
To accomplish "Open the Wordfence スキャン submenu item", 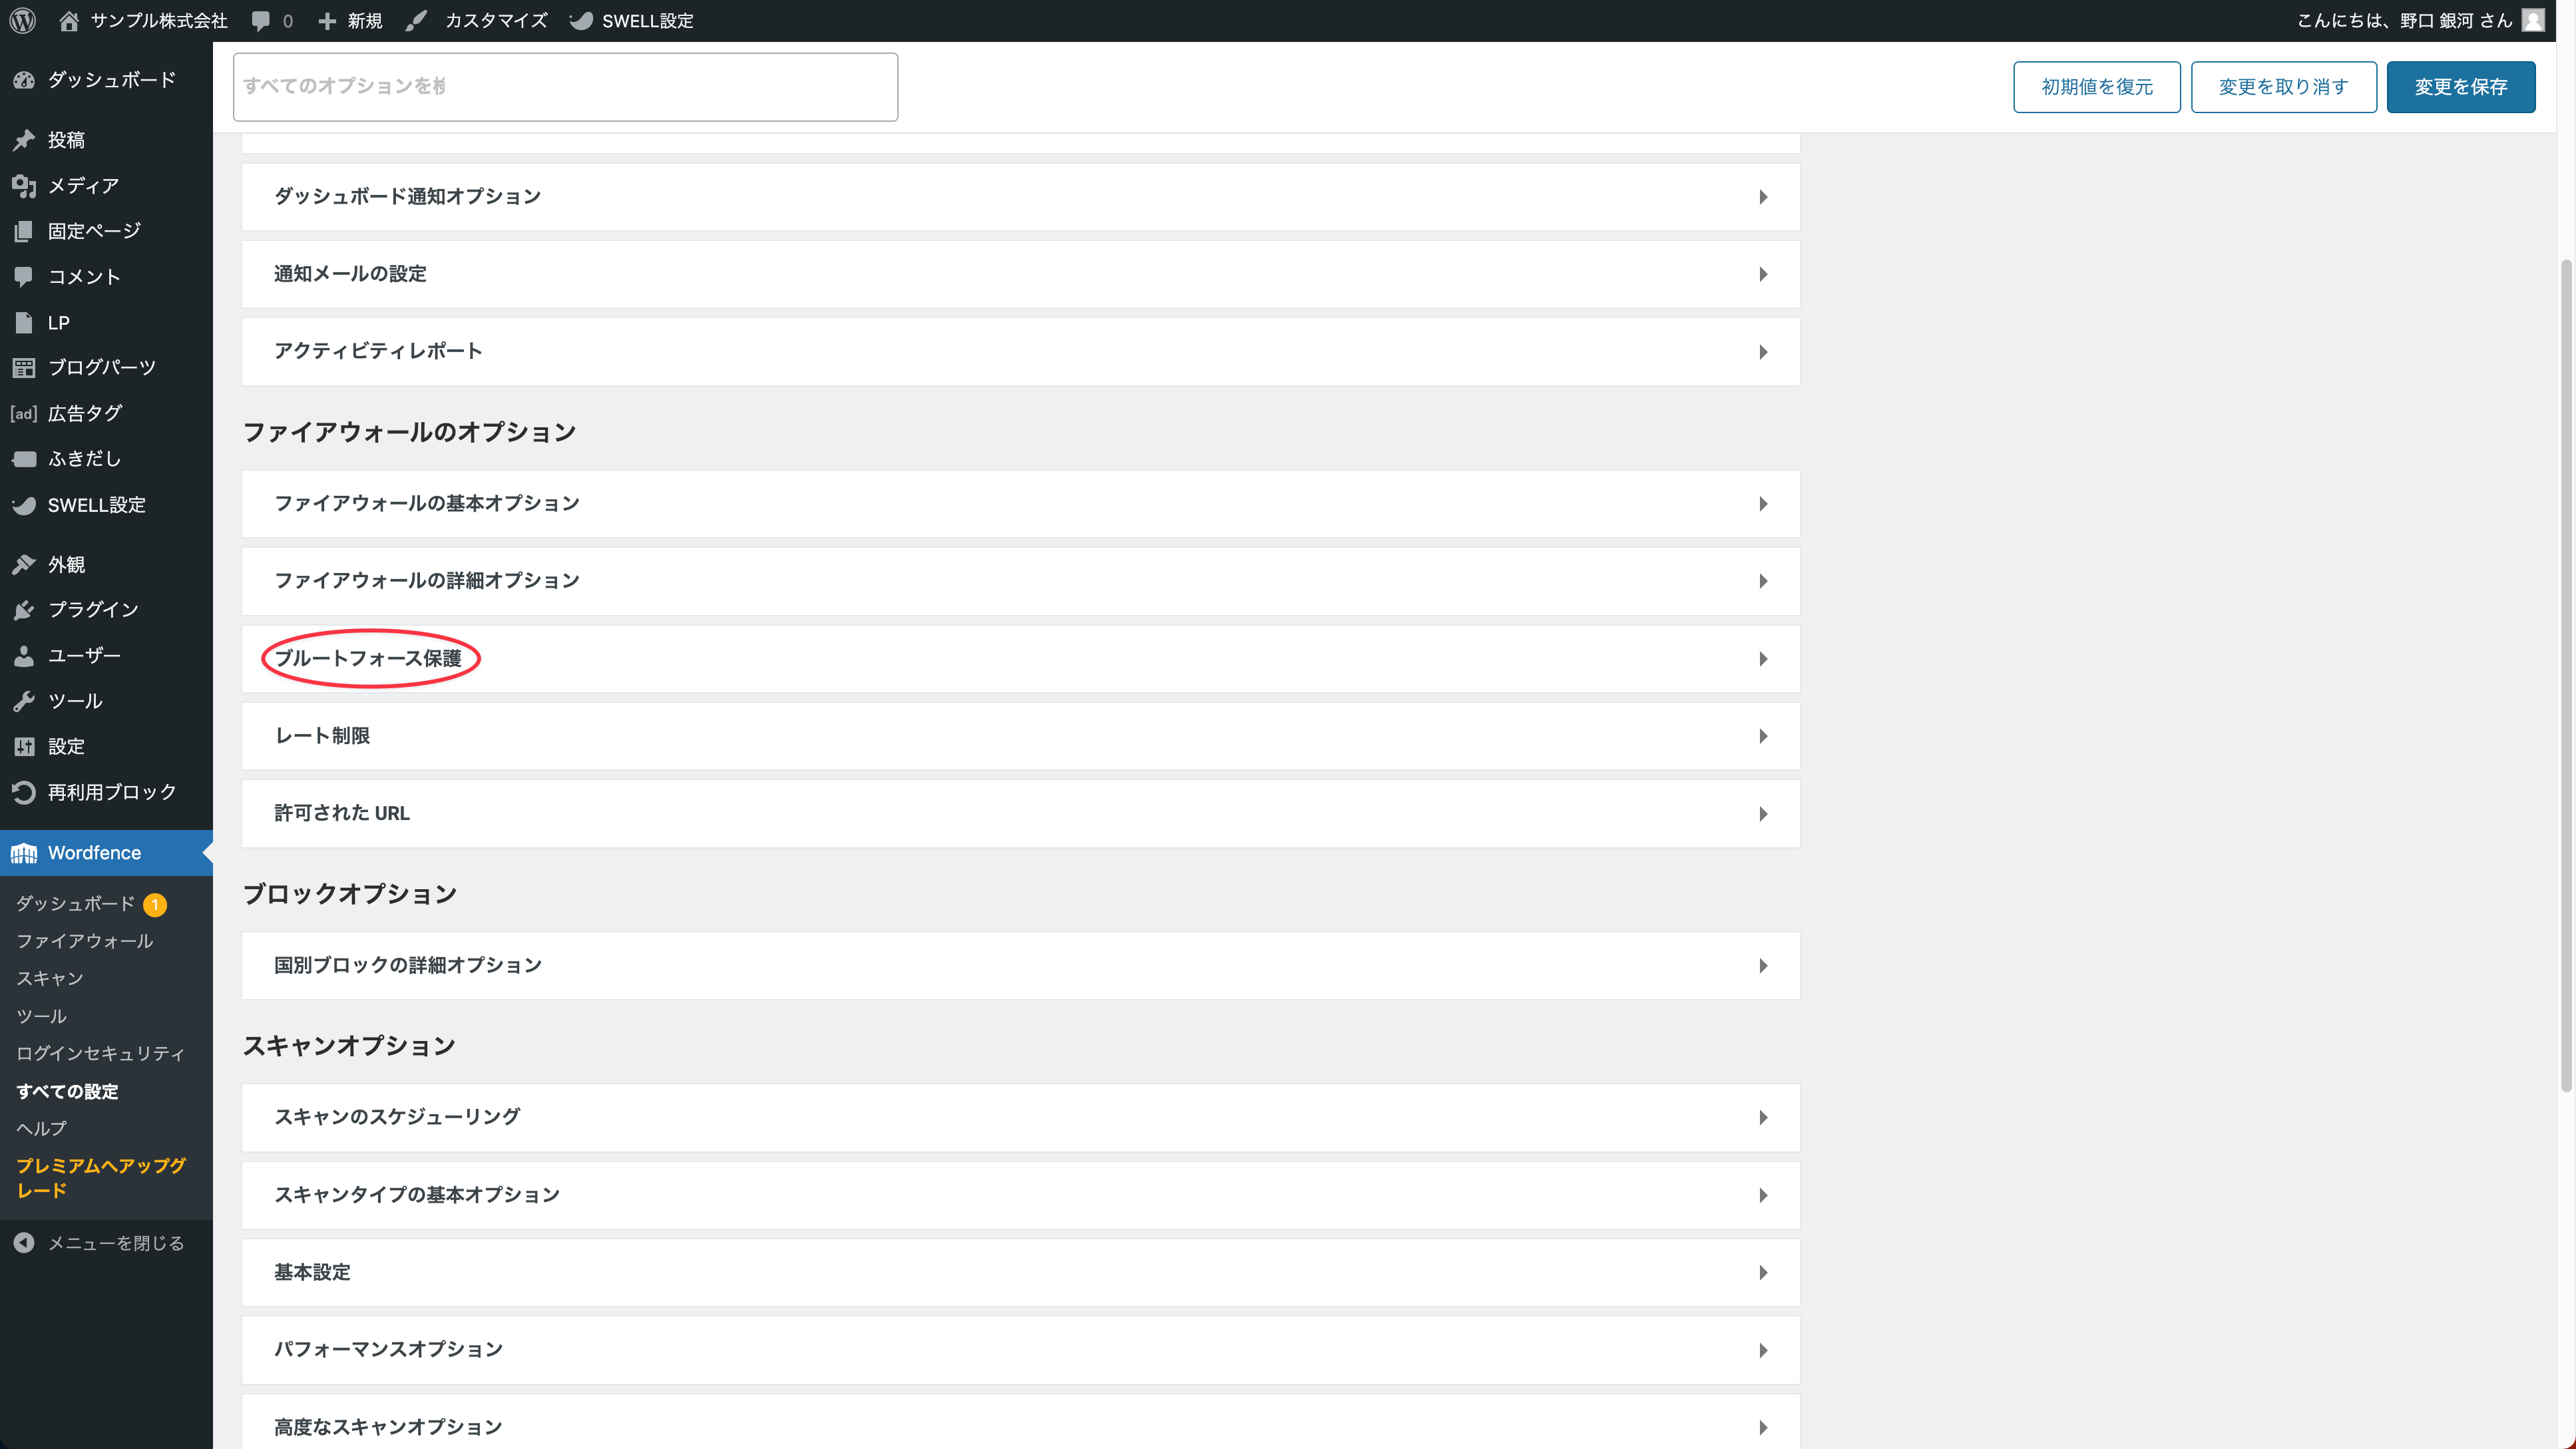I will [49, 978].
